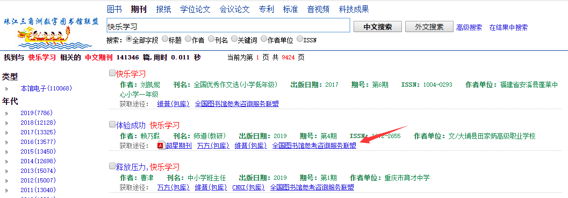Open 万方(包库) for the 曹津 article
The height and width of the screenshot is (198, 568).
[174, 187]
